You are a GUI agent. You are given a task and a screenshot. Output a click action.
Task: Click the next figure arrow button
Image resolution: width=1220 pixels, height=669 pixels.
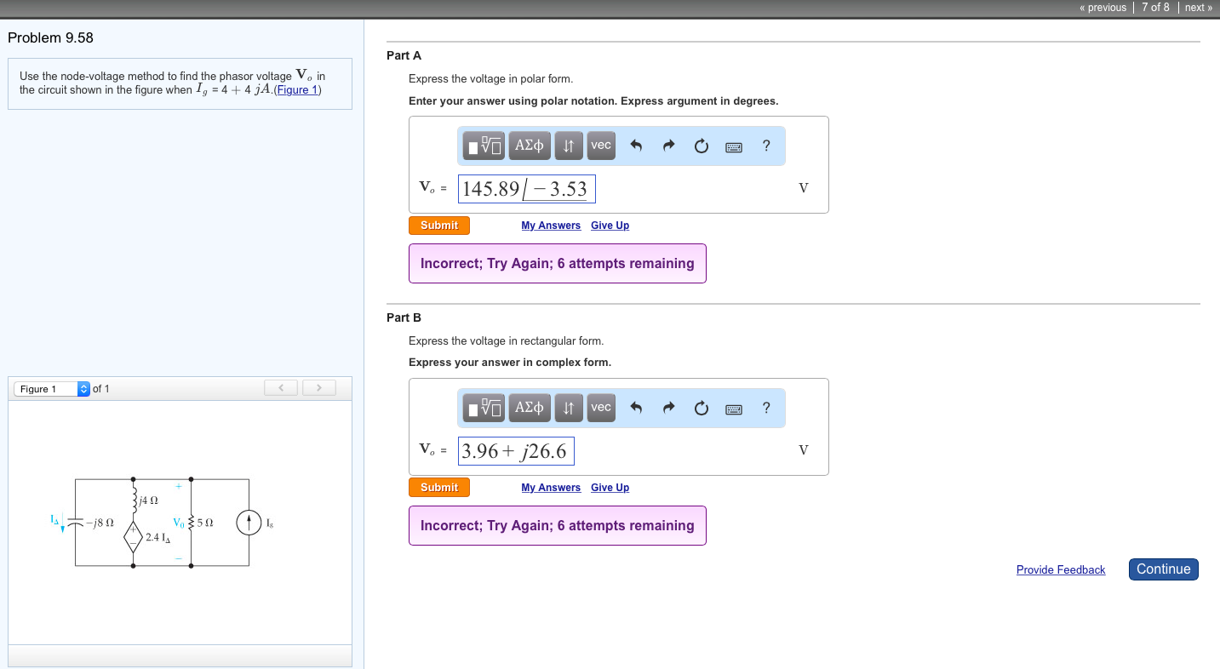[319, 389]
